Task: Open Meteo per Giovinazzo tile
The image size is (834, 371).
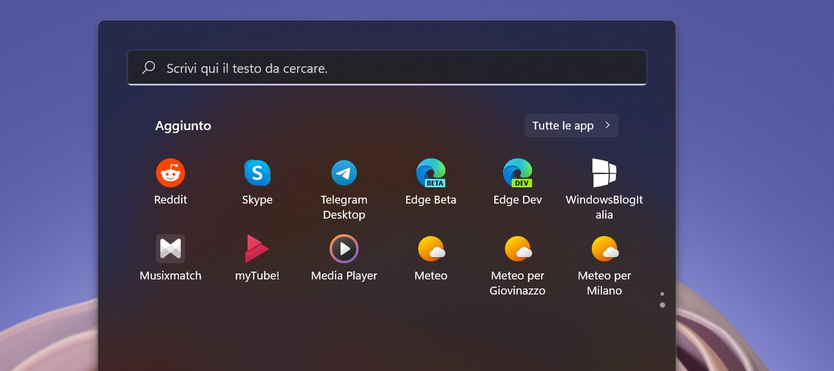Action: (518, 249)
